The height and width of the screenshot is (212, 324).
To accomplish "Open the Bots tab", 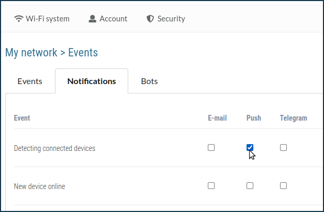I will pyautogui.click(x=149, y=81).
